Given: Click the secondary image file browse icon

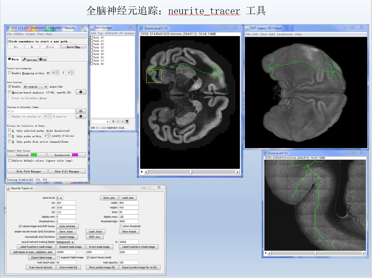Looking at the screenshot, I should coord(81,111).
